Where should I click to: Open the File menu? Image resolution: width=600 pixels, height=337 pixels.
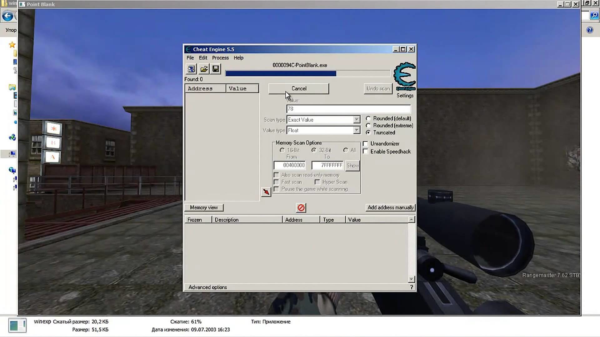[190, 58]
